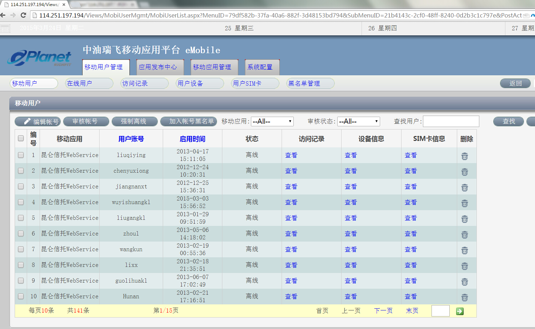Click the 审核帐号 button
The width and height of the screenshot is (535, 329).
(86, 122)
